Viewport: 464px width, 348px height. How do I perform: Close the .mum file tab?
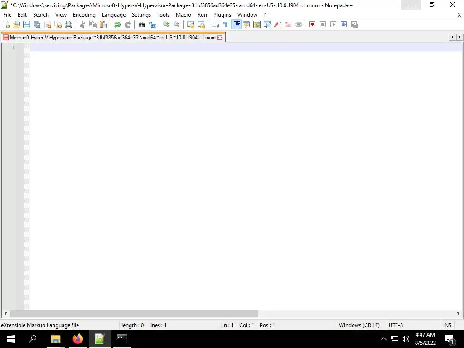(220, 38)
